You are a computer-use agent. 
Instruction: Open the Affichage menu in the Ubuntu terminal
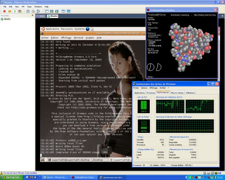(x=66, y=38)
